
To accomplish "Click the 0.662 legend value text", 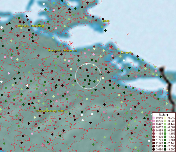I will [x=160, y=127].
